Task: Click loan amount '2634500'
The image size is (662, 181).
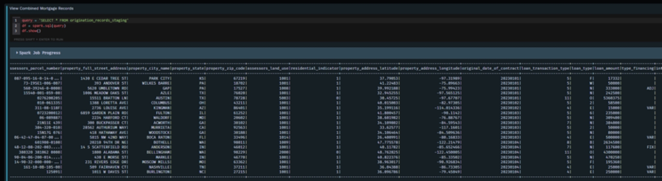Action: point(611,143)
